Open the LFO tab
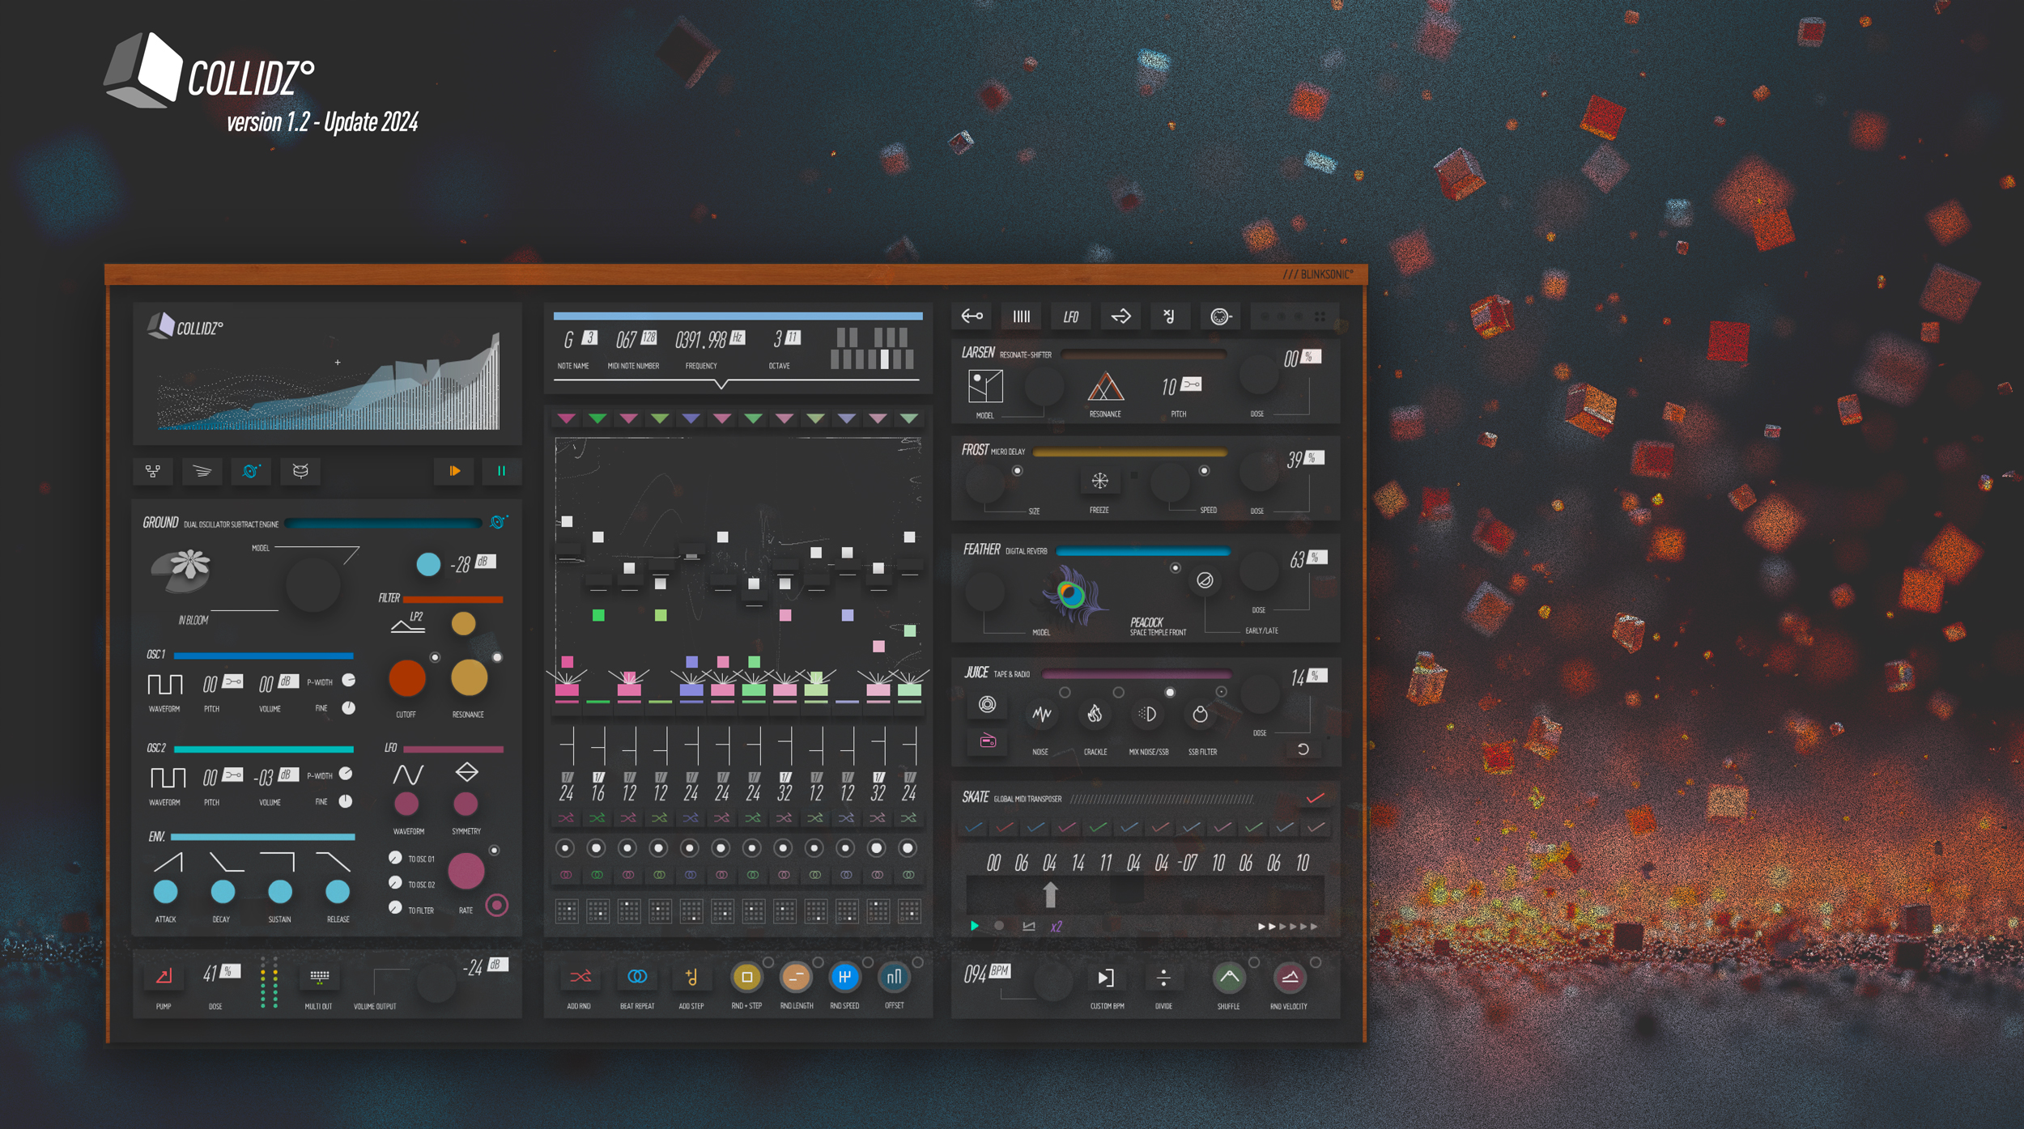Screen dimensions: 2024x1129 [1071, 316]
